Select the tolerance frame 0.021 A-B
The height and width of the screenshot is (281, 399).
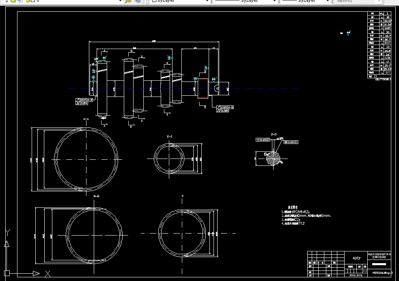tap(225, 107)
